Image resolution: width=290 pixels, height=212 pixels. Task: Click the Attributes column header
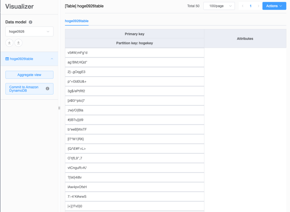point(245,39)
